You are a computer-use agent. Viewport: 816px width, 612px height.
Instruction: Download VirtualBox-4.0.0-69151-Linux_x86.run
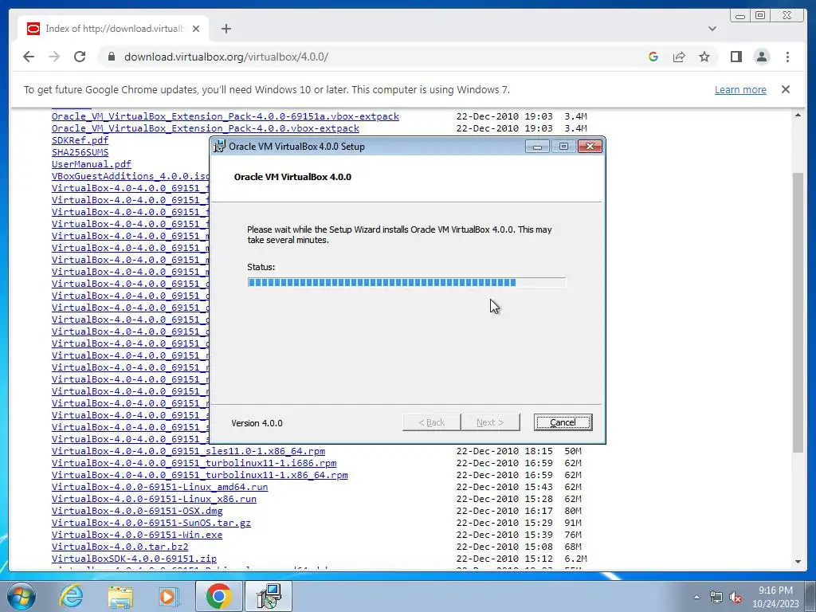(154, 499)
